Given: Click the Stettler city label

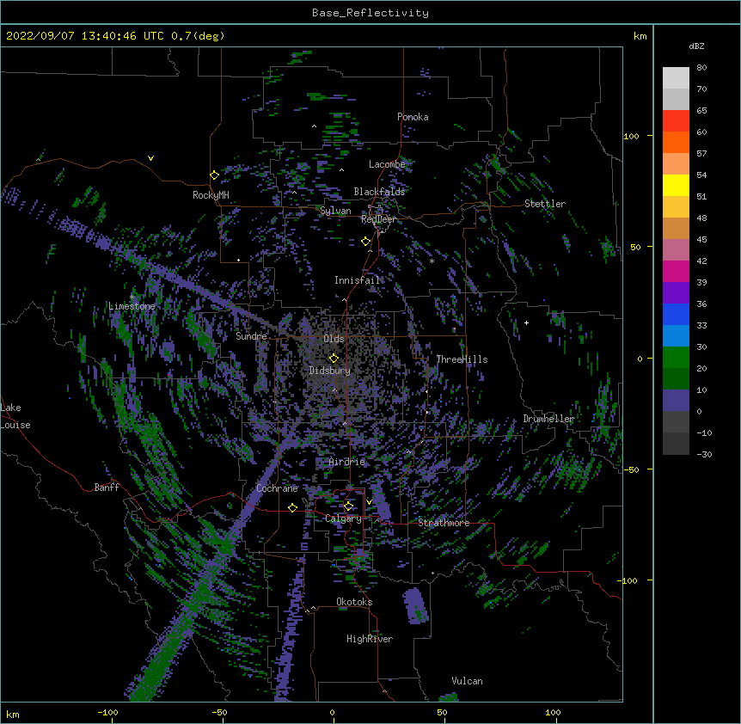Looking at the screenshot, I should pos(545,204).
